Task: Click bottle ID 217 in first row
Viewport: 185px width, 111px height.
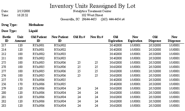Action: [x=4, y=45]
